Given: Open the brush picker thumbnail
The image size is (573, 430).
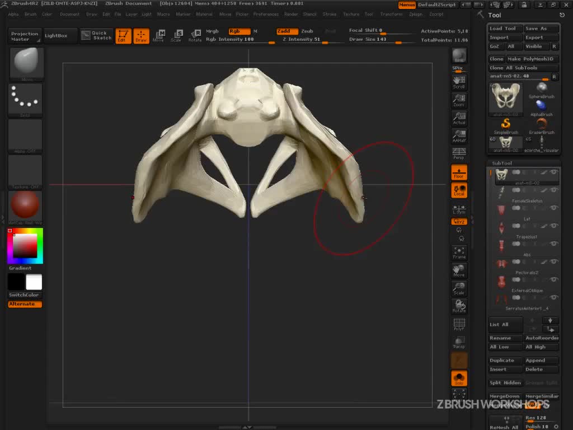Looking at the screenshot, I should click(26, 64).
